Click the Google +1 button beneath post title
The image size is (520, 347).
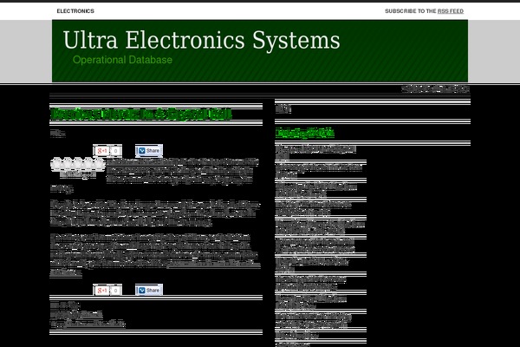(102, 151)
